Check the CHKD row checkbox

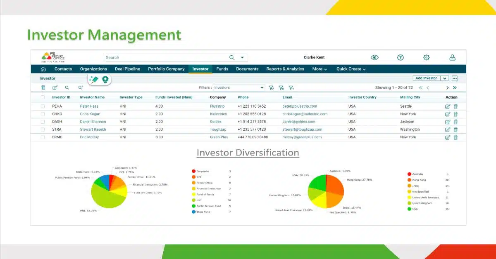point(43,114)
